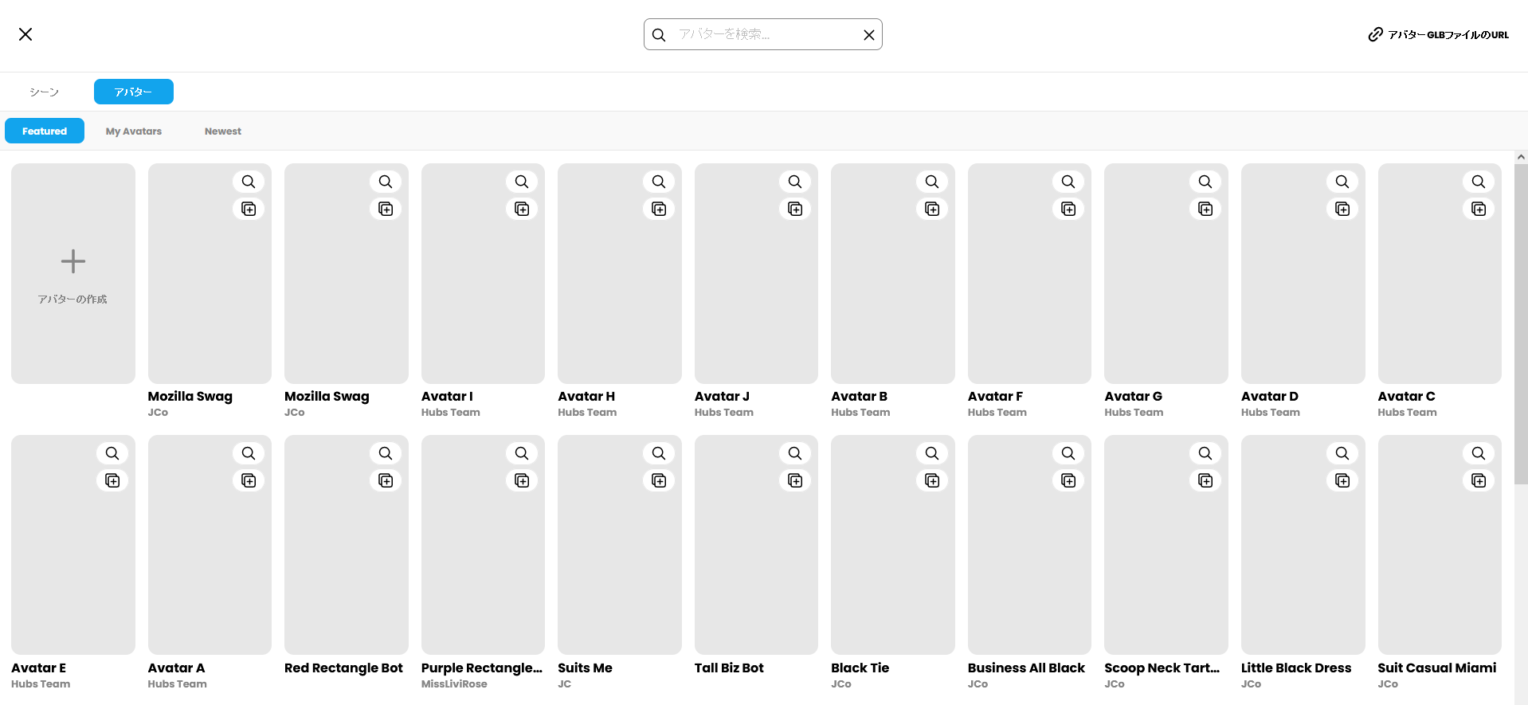Image resolution: width=1528 pixels, height=705 pixels.
Task: Open the Avatar GLB file URL link
Action: point(1439,34)
